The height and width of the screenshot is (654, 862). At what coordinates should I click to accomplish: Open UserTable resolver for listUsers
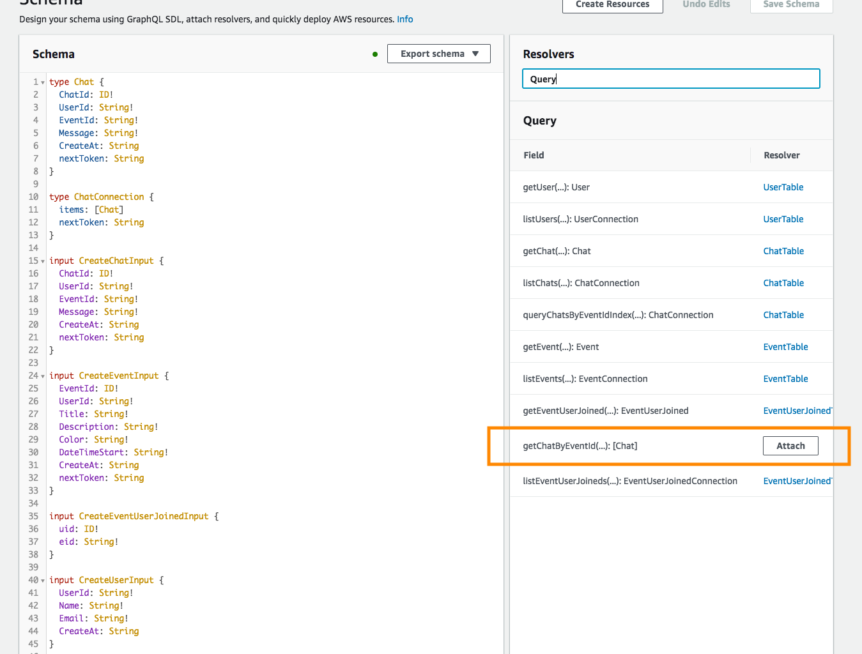(x=783, y=219)
